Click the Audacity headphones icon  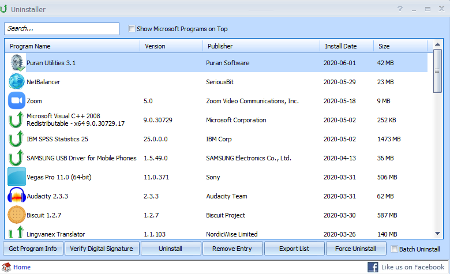[16, 196]
